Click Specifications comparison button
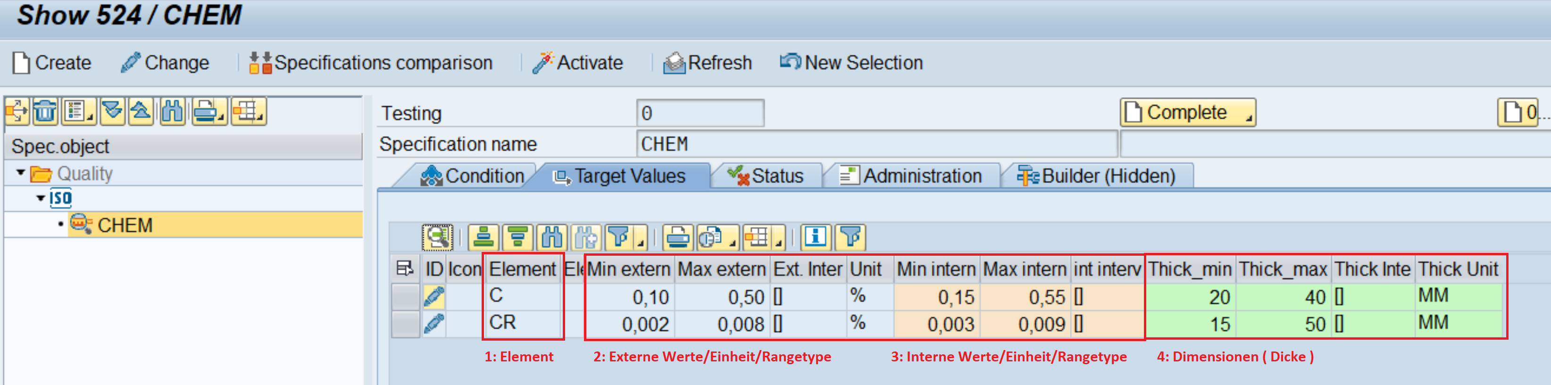Screen dimensions: 1551x385 pos(372,63)
